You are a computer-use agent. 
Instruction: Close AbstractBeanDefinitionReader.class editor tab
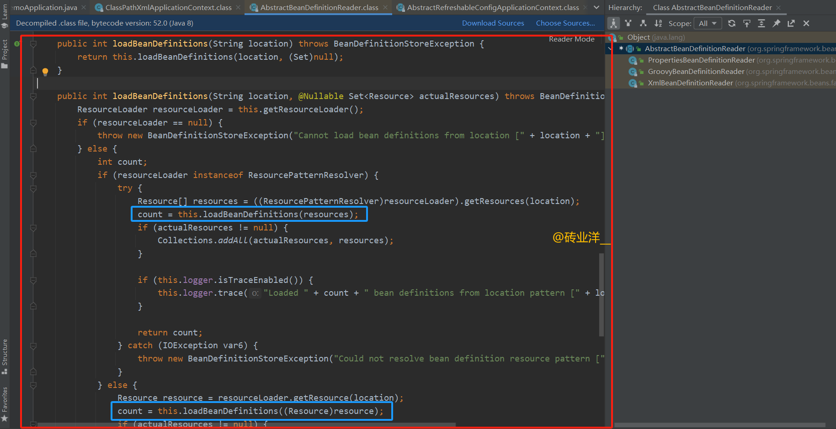click(x=385, y=8)
